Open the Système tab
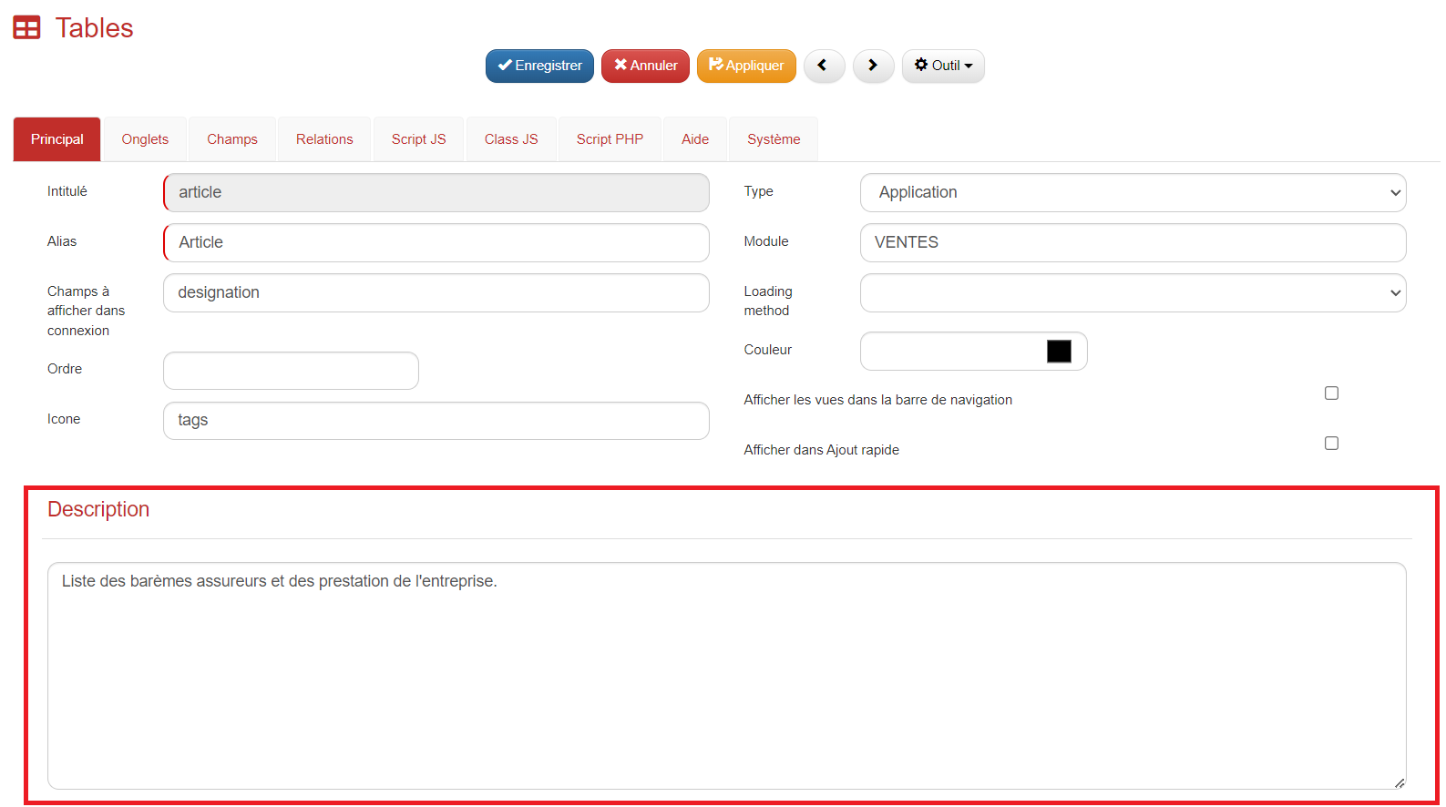The width and height of the screenshot is (1446, 807). [774, 139]
